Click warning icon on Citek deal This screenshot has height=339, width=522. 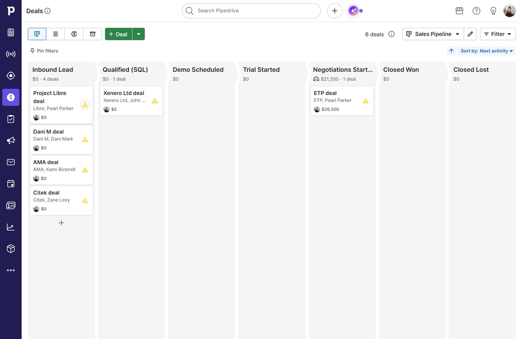pyautogui.click(x=85, y=200)
